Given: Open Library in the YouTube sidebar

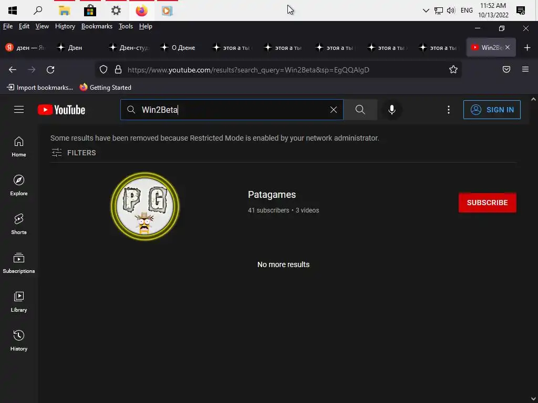Looking at the screenshot, I should tap(19, 302).
